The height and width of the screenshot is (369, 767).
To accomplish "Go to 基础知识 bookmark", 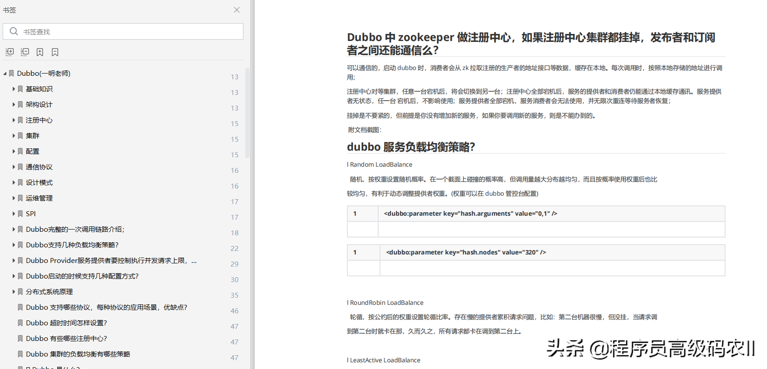I will coord(39,89).
